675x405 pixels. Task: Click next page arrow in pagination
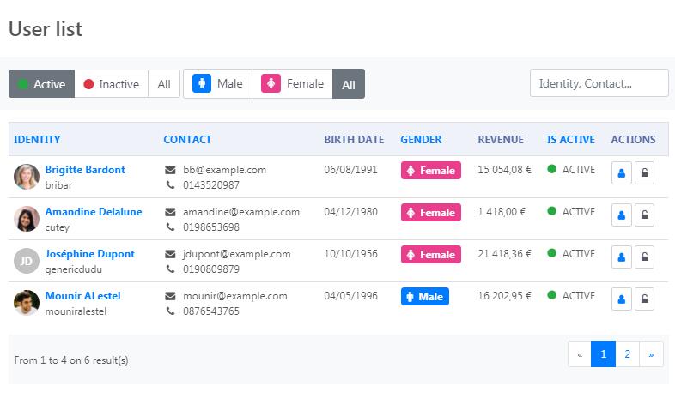pyautogui.click(x=652, y=354)
